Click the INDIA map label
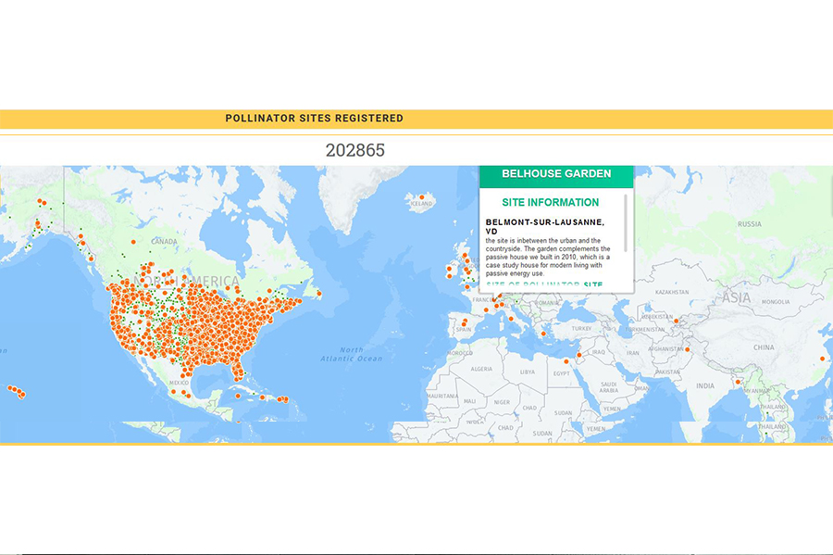833x555 pixels. coord(705,386)
